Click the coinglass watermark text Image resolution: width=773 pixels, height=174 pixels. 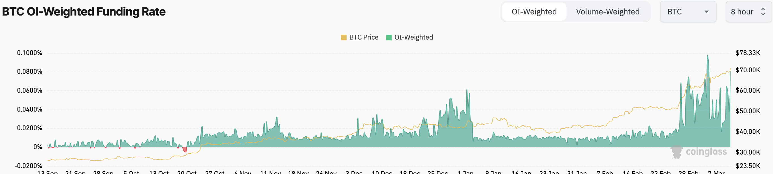point(706,152)
